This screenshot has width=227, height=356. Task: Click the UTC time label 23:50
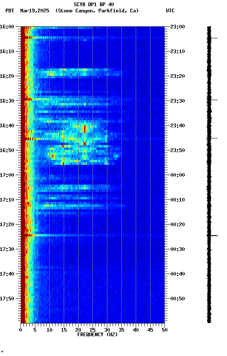click(x=178, y=150)
